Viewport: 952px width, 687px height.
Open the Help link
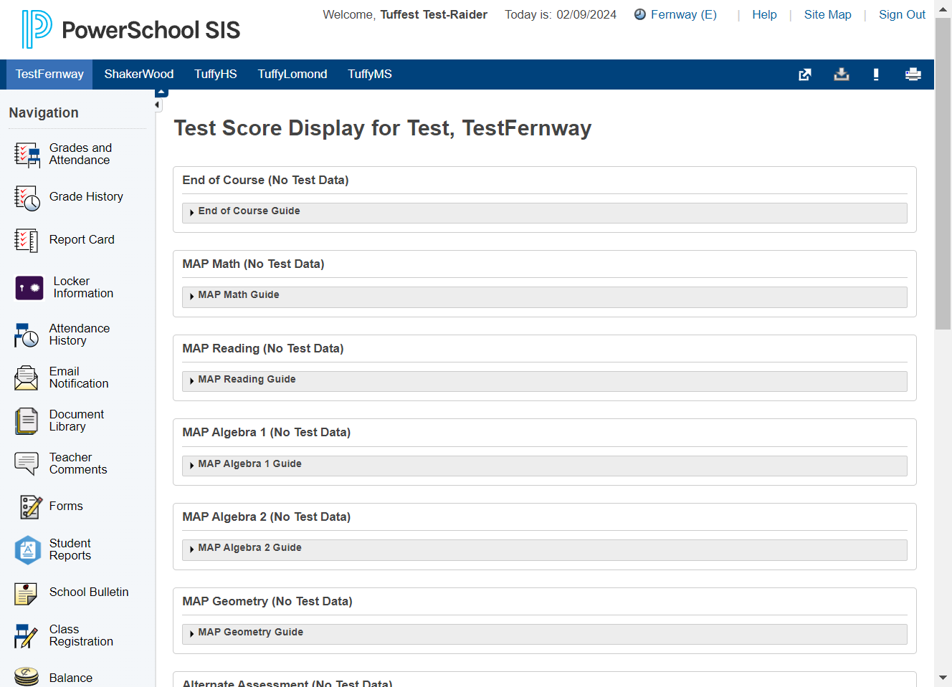[x=764, y=14]
